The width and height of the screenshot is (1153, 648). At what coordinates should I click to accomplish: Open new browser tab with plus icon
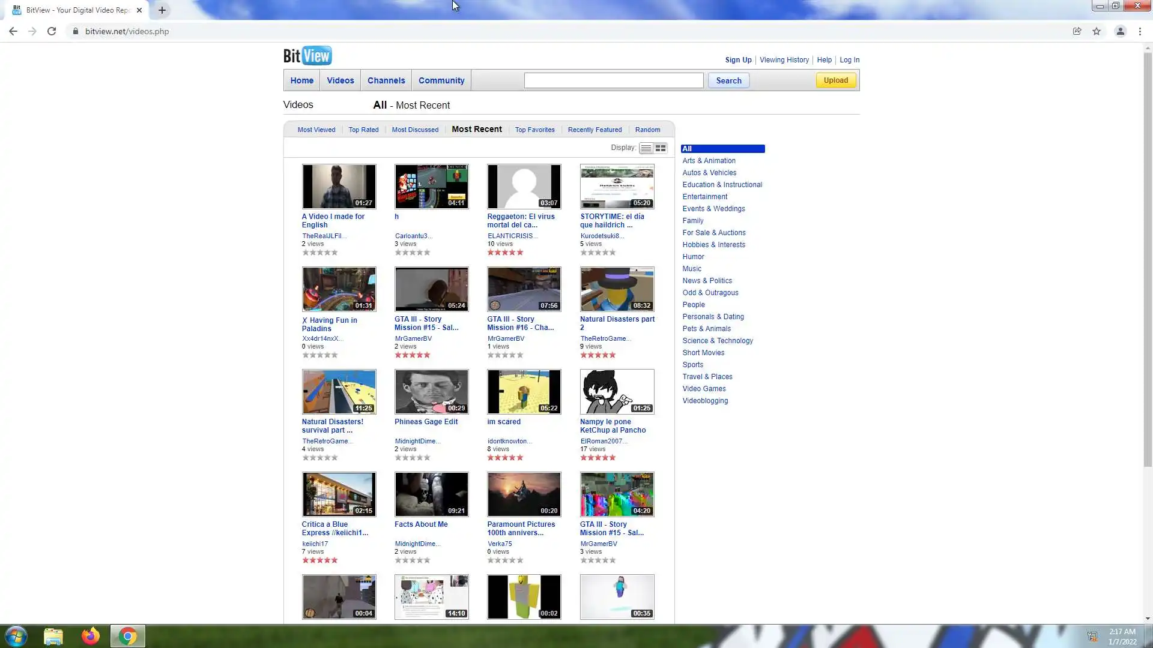(x=162, y=10)
